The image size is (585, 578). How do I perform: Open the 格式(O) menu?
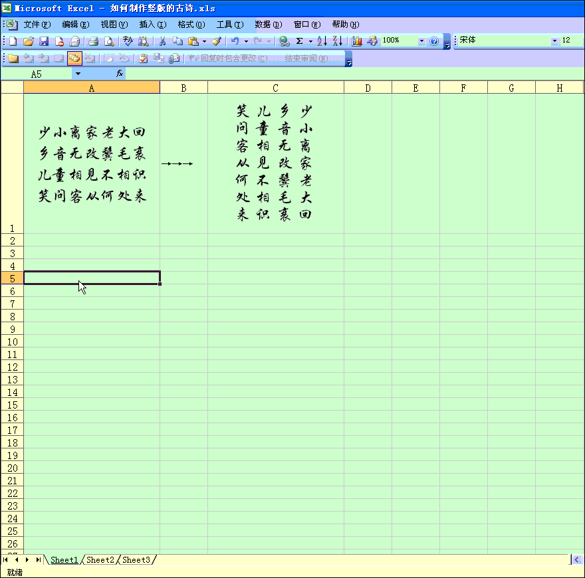[191, 25]
